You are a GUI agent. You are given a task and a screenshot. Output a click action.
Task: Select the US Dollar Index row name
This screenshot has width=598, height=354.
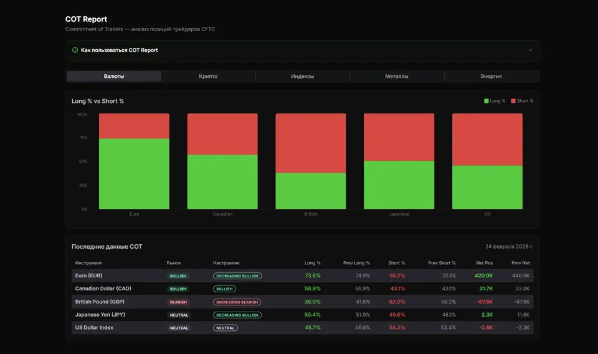point(94,327)
